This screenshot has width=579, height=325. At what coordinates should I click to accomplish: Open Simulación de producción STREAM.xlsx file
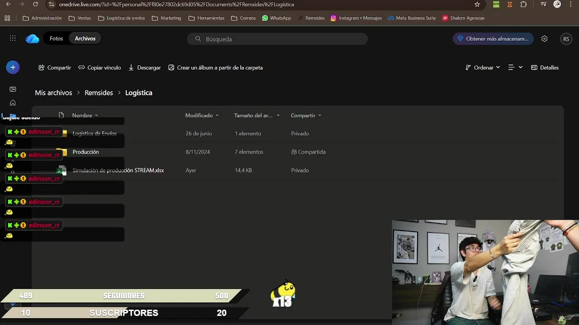pos(118,171)
